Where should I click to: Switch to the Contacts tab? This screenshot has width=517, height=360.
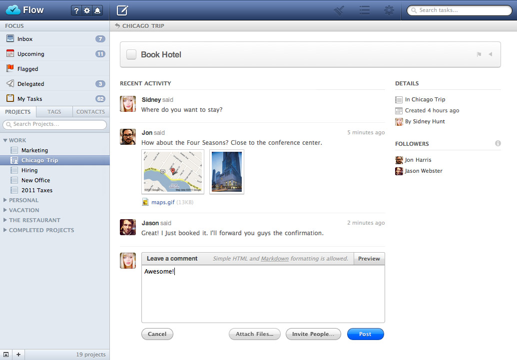(90, 112)
